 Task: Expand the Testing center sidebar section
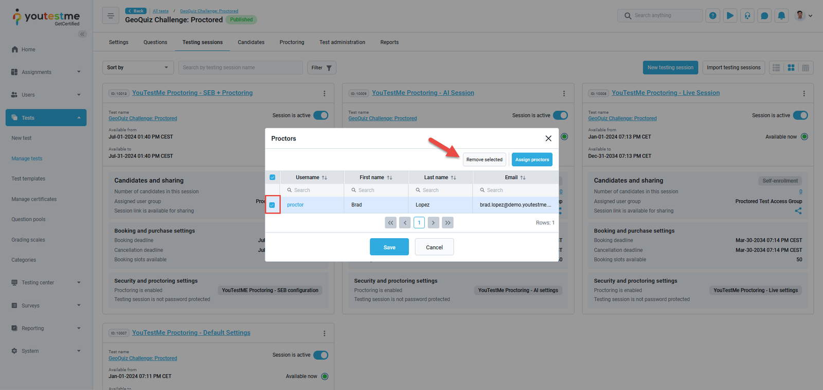46,283
